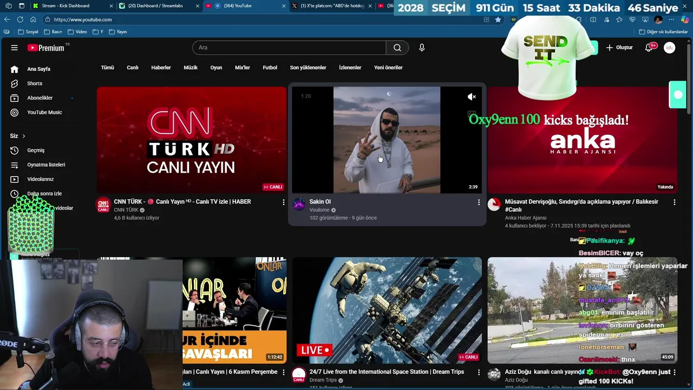This screenshot has height=390, width=693.
Task: Select the Futbol filter chip
Action: (270, 68)
